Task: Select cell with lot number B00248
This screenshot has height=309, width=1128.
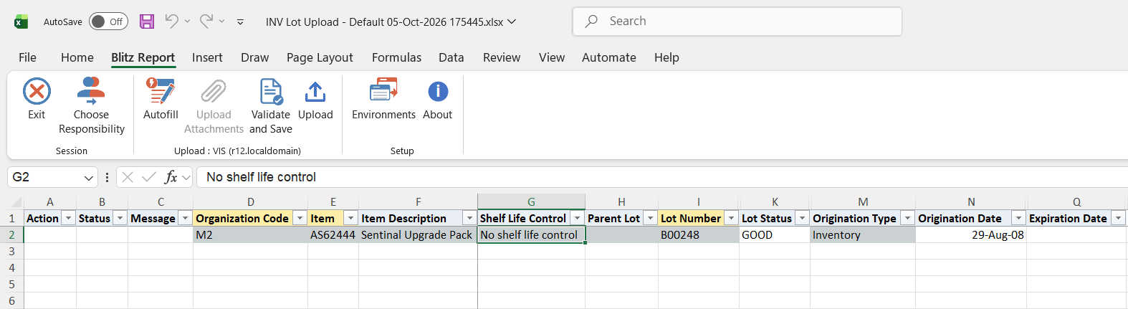Action: (x=699, y=234)
